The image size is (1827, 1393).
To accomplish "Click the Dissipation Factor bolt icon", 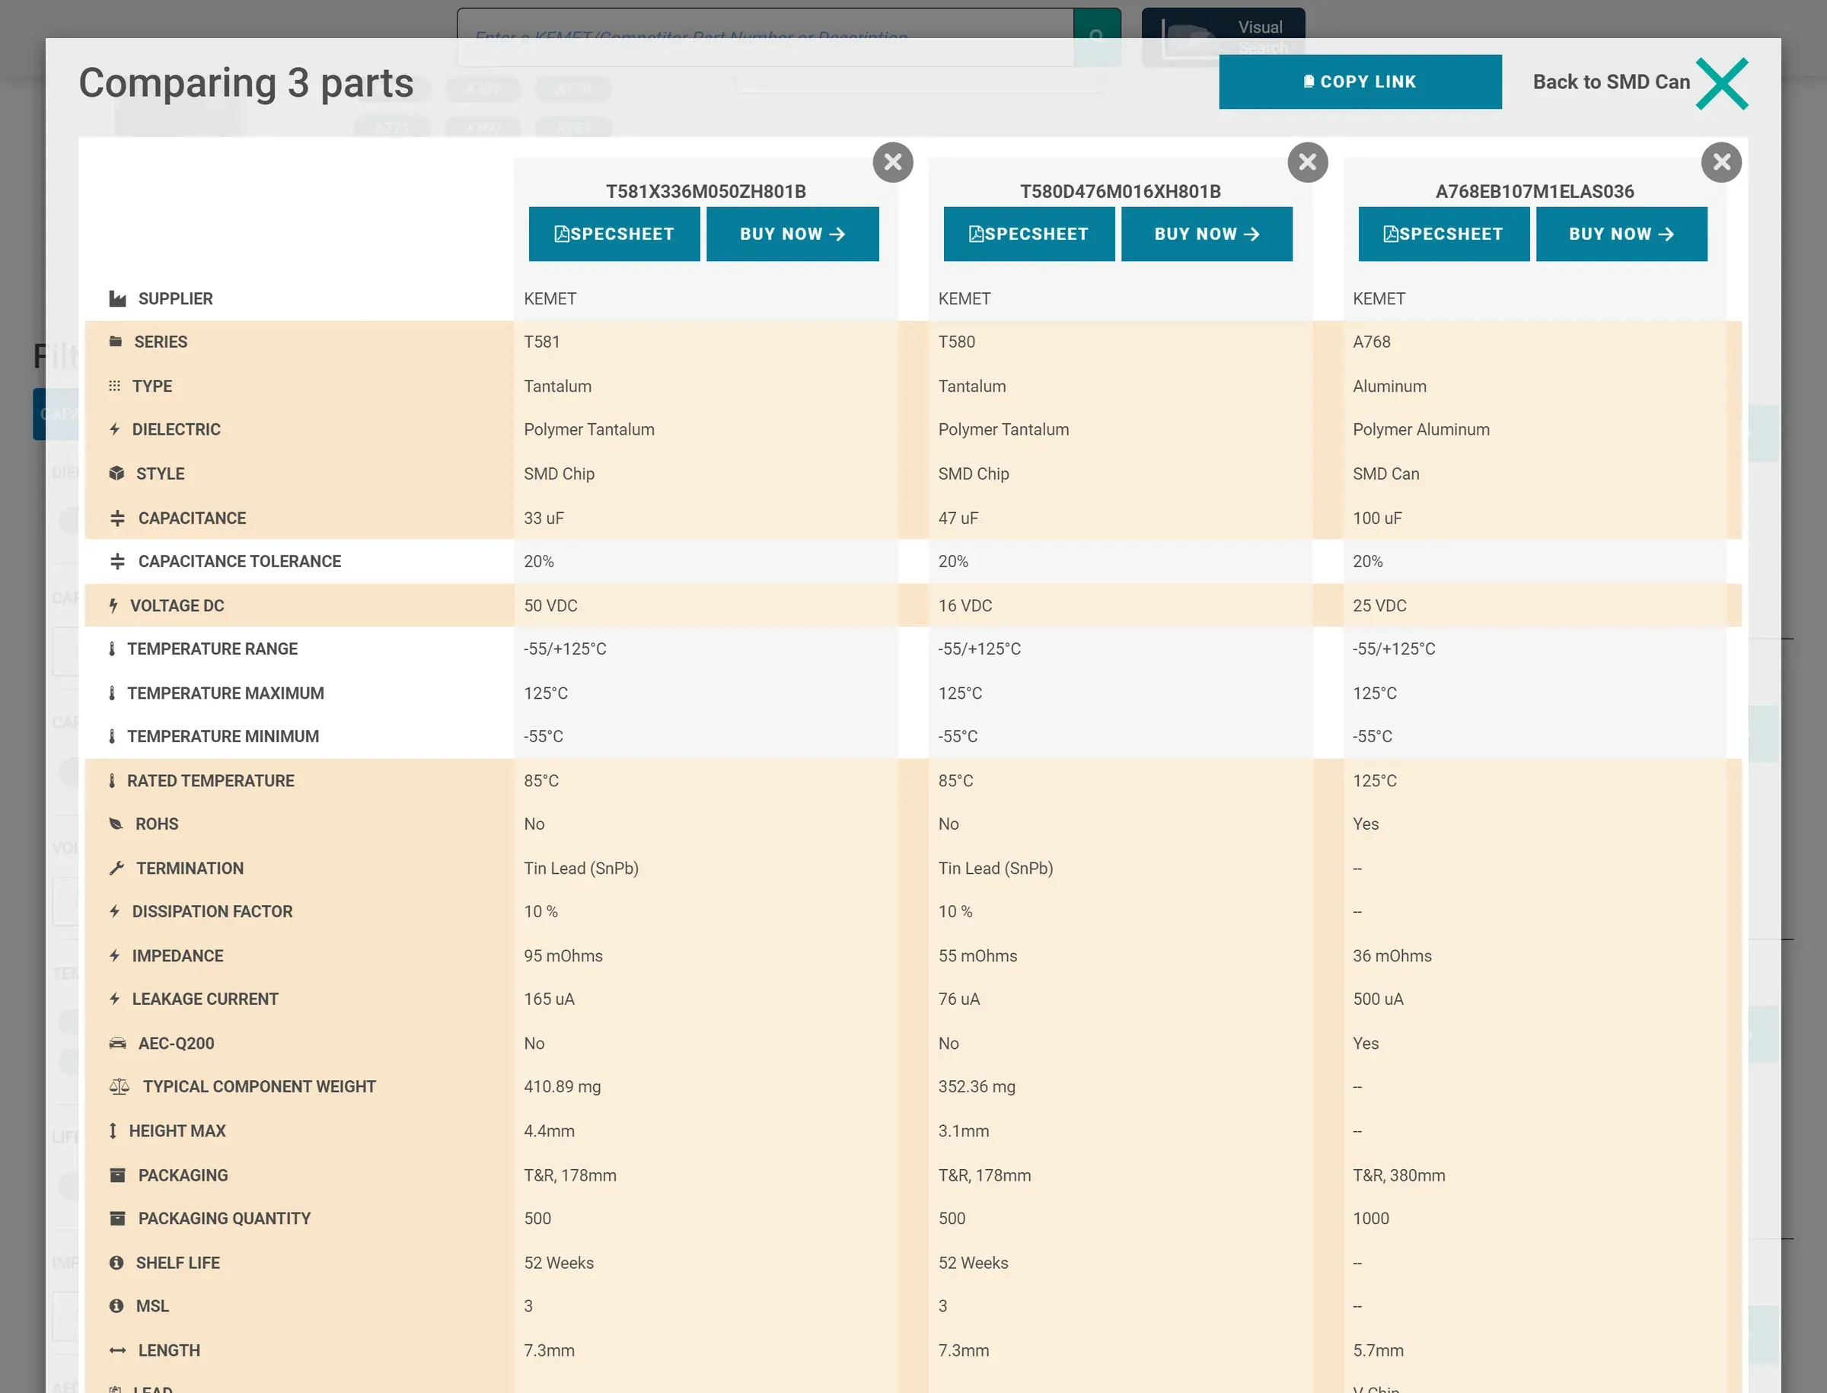I will [x=114, y=911].
